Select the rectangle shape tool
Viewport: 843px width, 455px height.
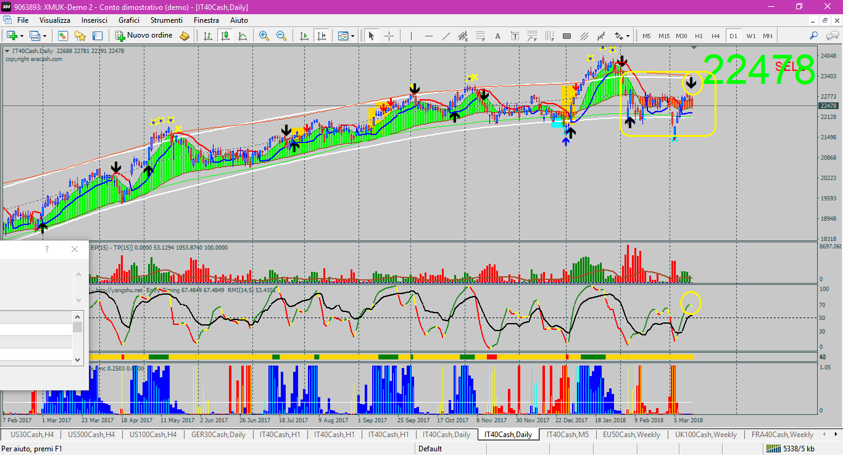[x=567, y=36]
